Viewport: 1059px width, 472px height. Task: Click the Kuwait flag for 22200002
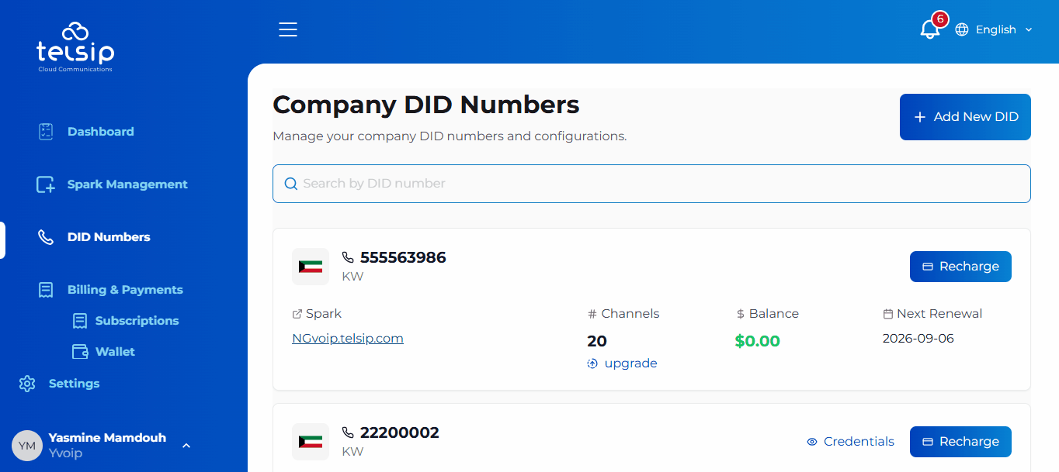(x=311, y=442)
